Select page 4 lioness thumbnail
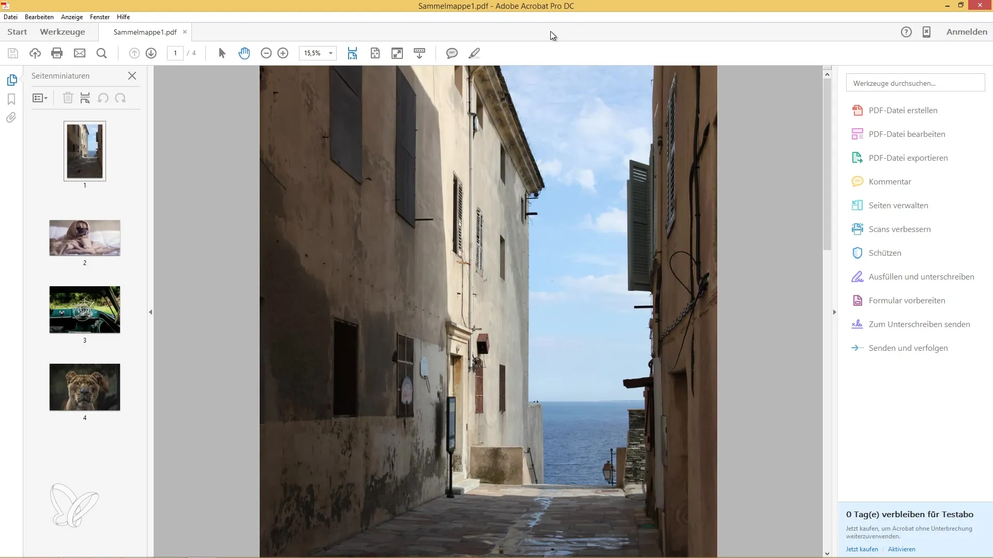Screen dimensions: 993x558 tap(85, 387)
